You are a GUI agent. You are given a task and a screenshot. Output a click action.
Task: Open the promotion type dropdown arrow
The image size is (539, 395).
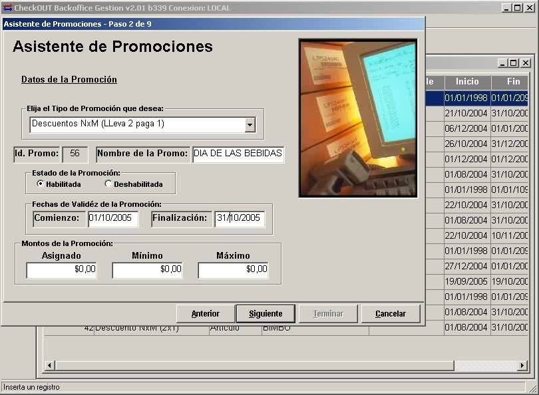click(250, 124)
